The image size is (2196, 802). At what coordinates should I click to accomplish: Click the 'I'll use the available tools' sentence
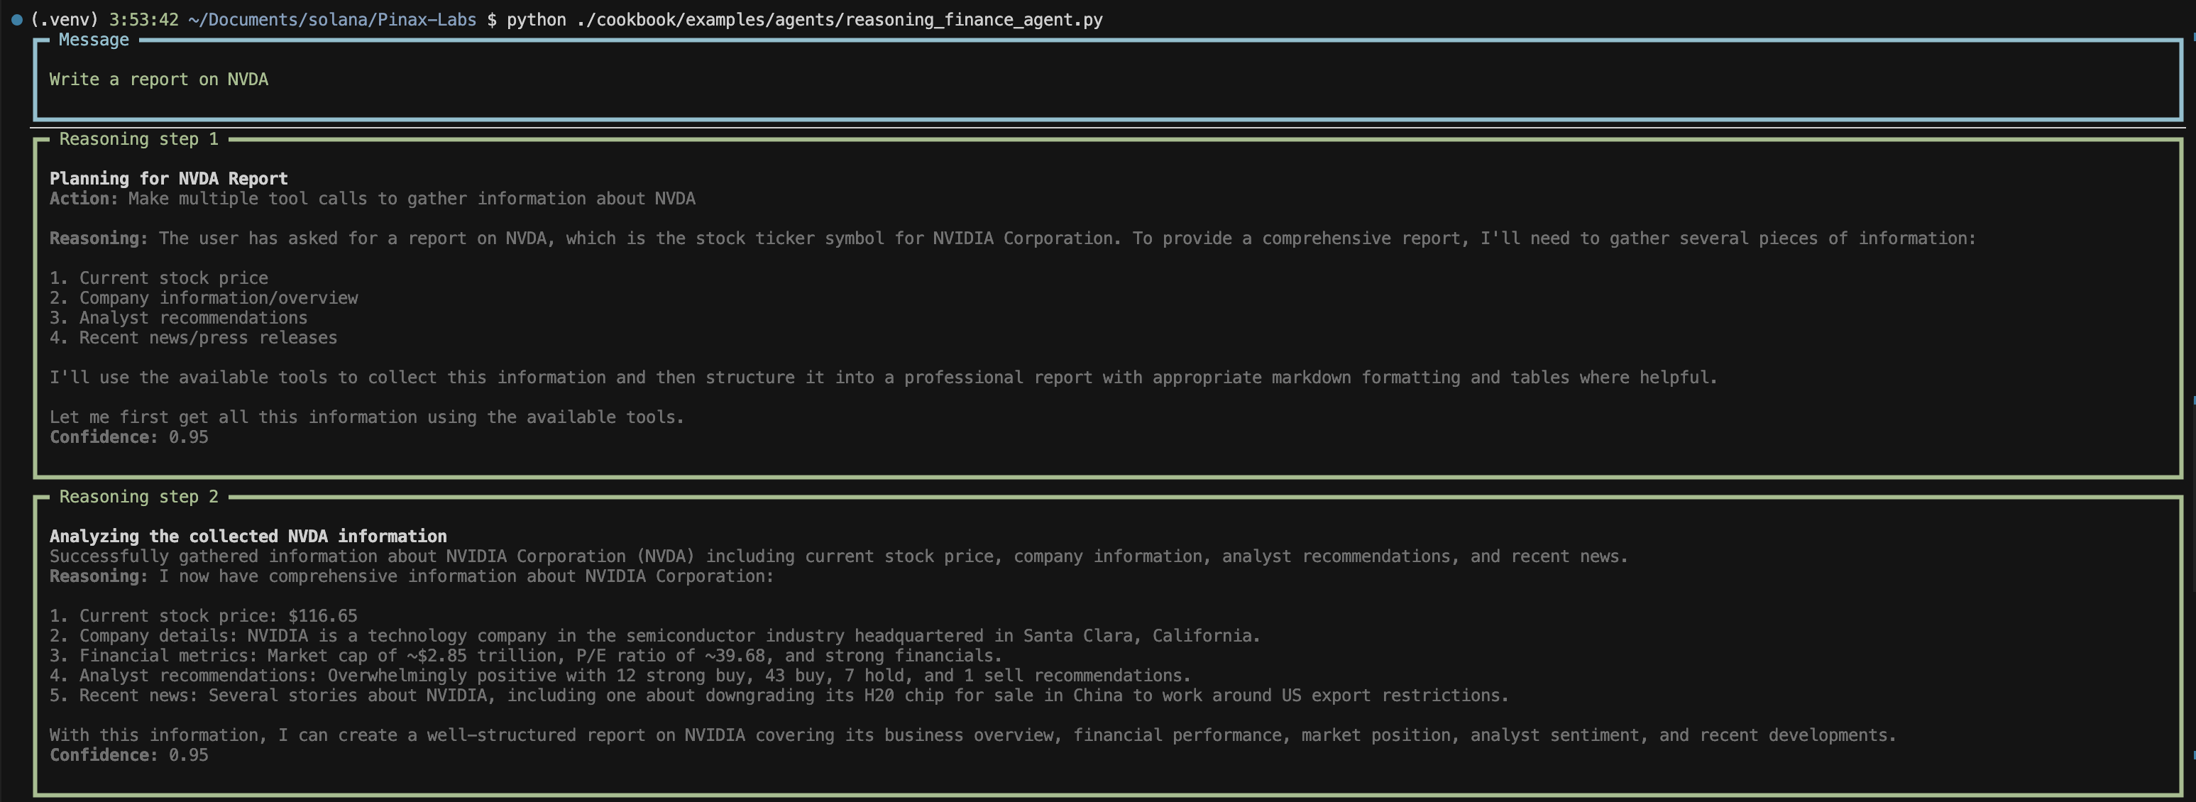pos(883,378)
